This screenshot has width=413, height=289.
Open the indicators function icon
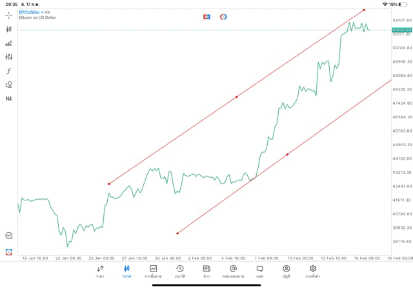pyautogui.click(x=9, y=70)
